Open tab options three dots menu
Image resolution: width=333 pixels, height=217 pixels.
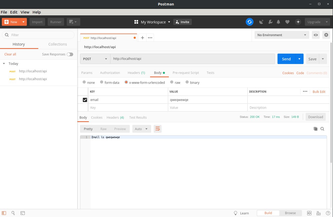(150, 38)
